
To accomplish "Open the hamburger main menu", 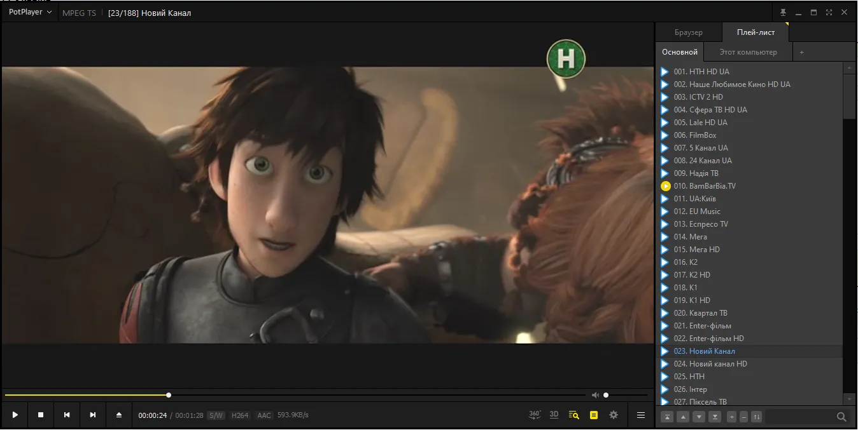I will [641, 415].
